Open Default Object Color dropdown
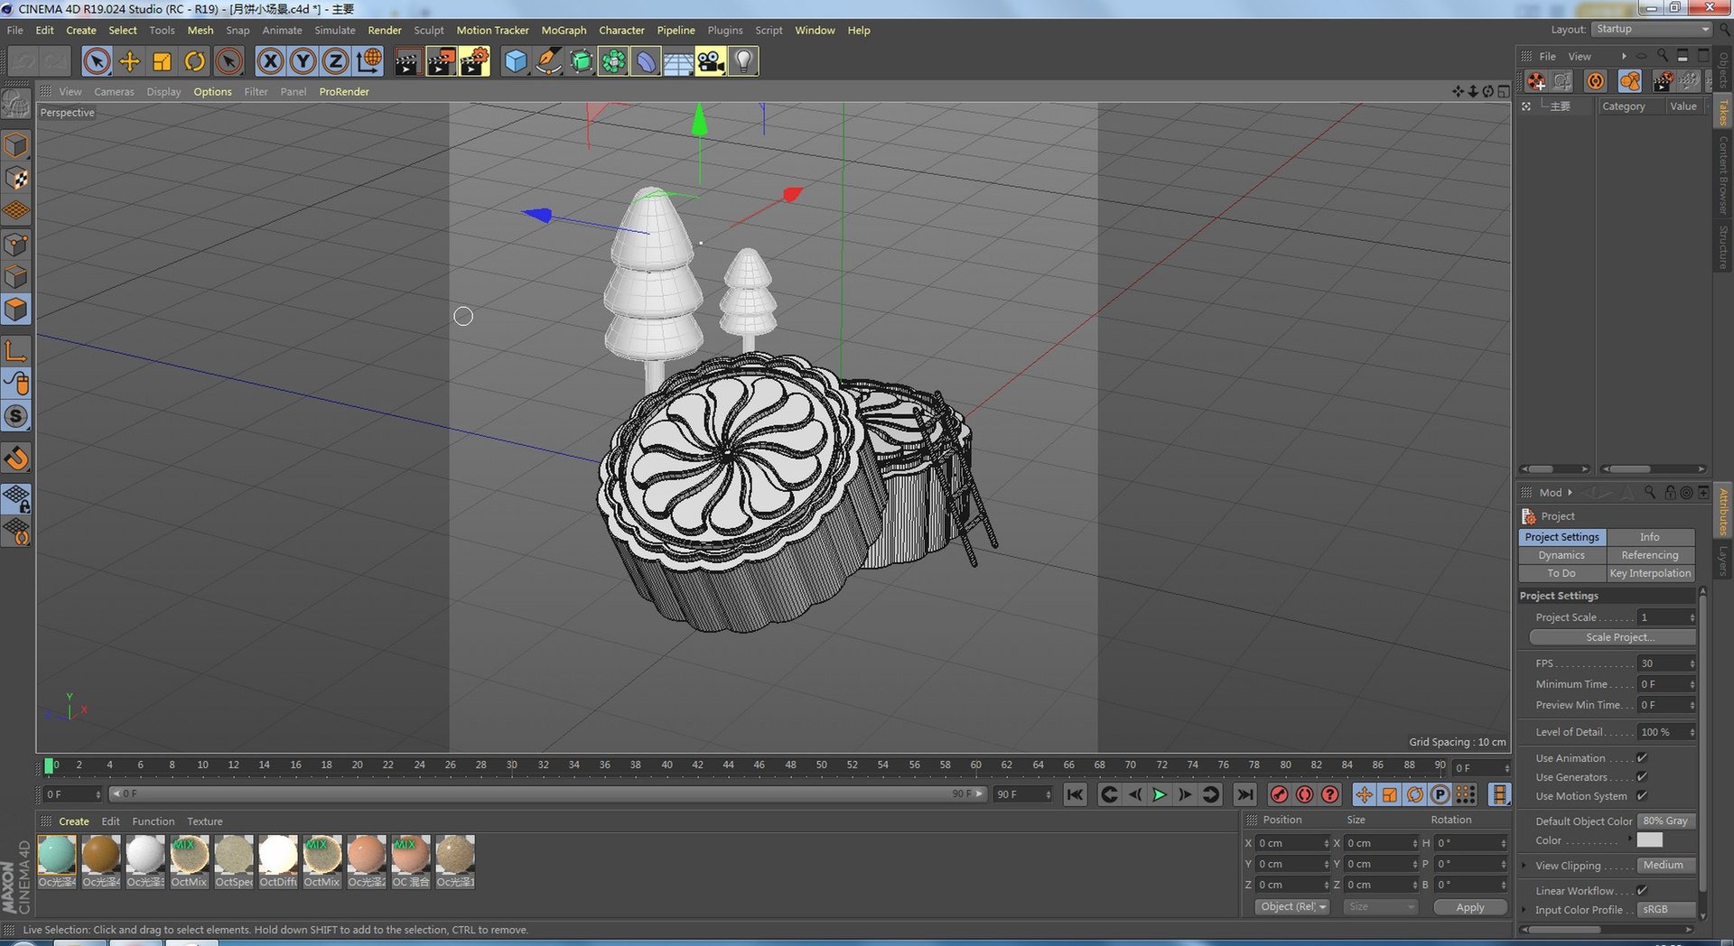Image resolution: width=1734 pixels, height=946 pixels. coord(1666,821)
